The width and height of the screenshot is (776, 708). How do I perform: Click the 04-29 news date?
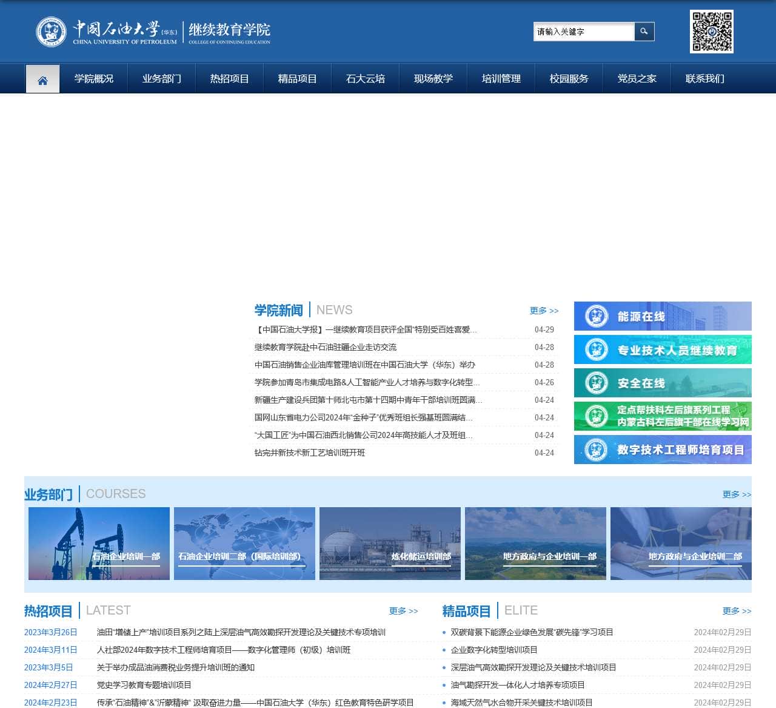pos(544,329)
